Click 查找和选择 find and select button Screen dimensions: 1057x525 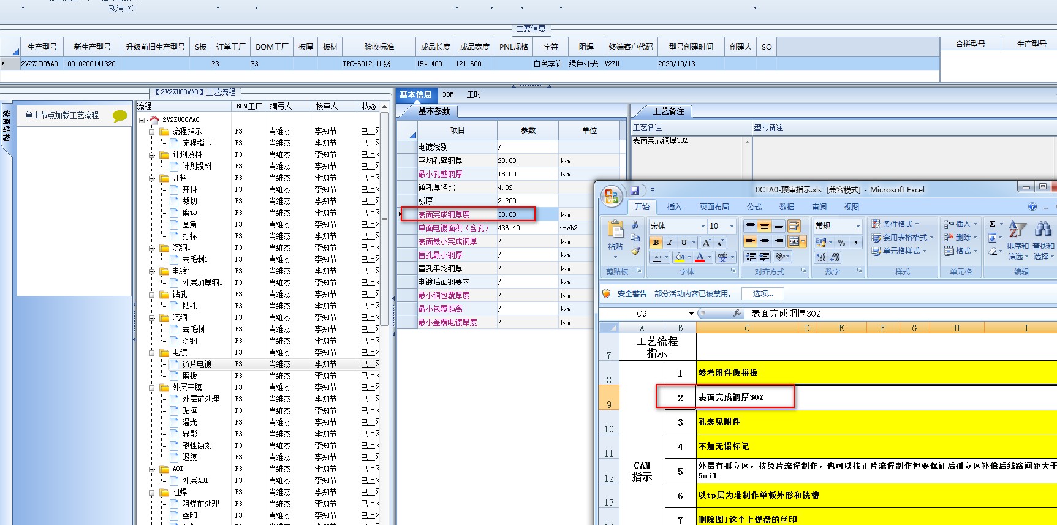(1044, 240)
